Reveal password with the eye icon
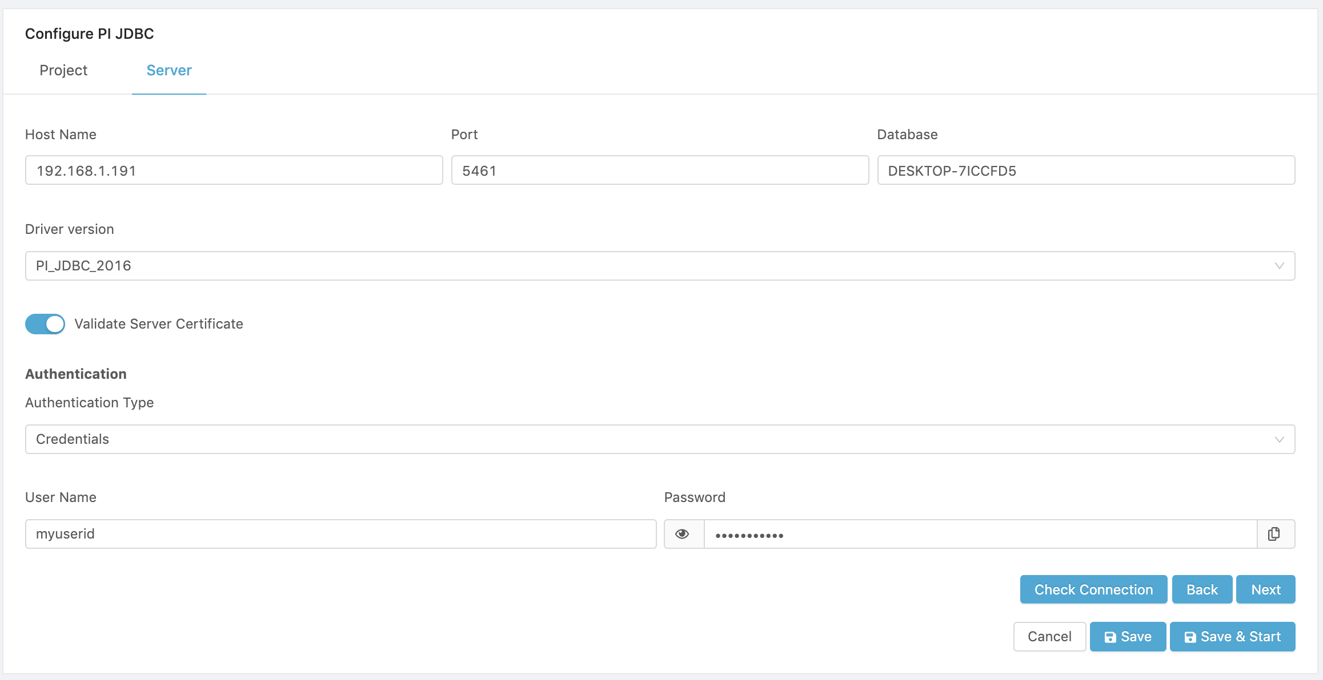 pyautogui.click(x=683, y=534)
